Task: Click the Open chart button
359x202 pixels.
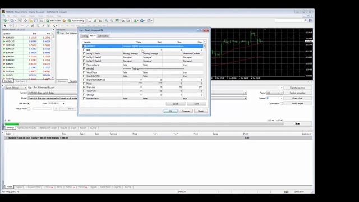Action: [298, 98]
